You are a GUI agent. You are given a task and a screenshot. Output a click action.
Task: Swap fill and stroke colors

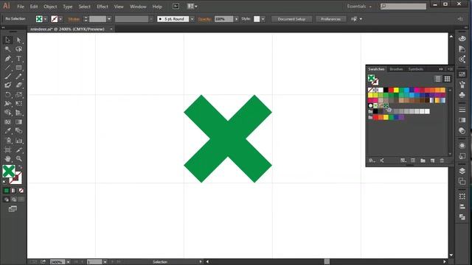[x=20, y=167]
